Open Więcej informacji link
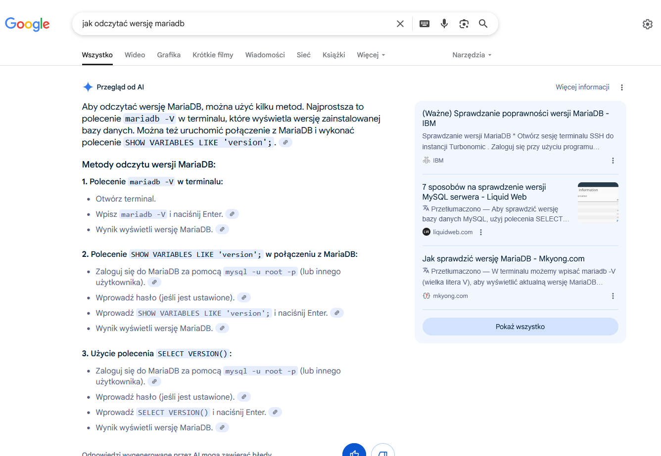The height and width of the screenshot is (456, 661). (582, 87)
